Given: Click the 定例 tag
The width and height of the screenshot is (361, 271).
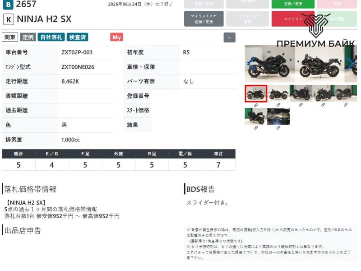Looking at the screenshot, I should (x=28, y=37).
